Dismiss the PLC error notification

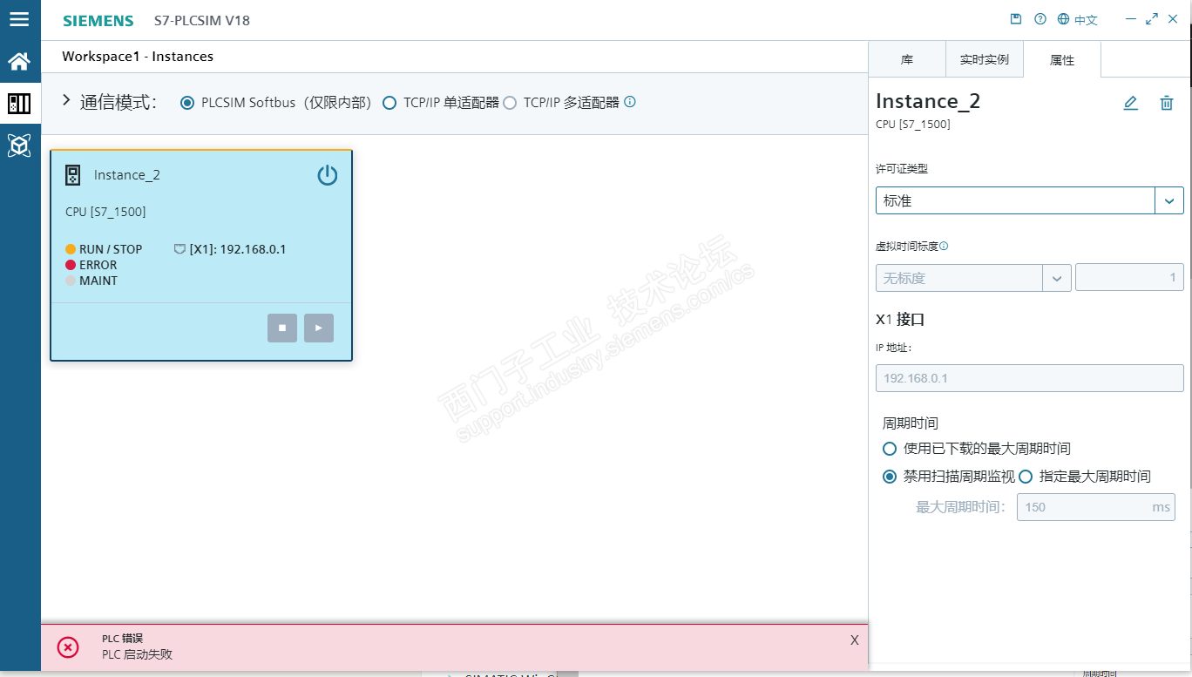tap(855, 640)
